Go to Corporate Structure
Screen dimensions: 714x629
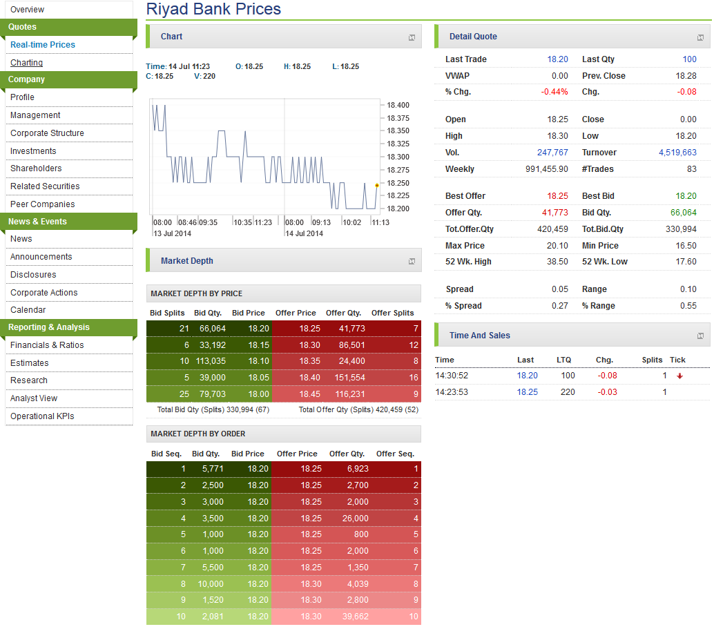(x=48, y=133)
